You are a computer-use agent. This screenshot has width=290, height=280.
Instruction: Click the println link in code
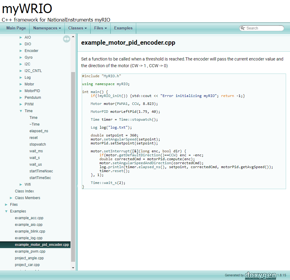pos(116,167)
